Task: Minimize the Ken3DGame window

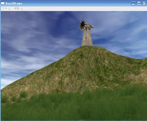Action: [133, 4]
